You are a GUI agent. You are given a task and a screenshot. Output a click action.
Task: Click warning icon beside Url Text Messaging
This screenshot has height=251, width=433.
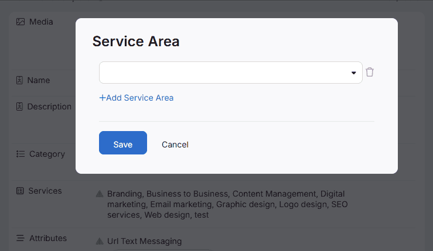[x=100, y=241]
